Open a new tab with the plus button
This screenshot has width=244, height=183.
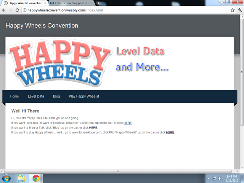point(98,3)
